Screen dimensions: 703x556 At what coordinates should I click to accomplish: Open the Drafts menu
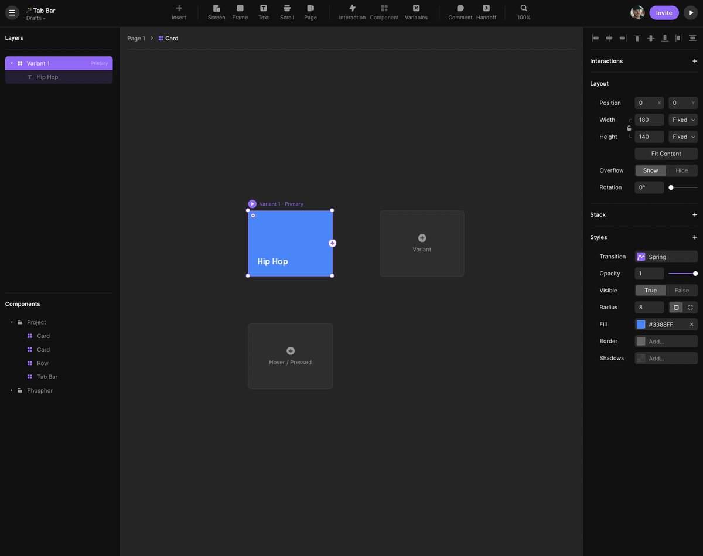36,18
